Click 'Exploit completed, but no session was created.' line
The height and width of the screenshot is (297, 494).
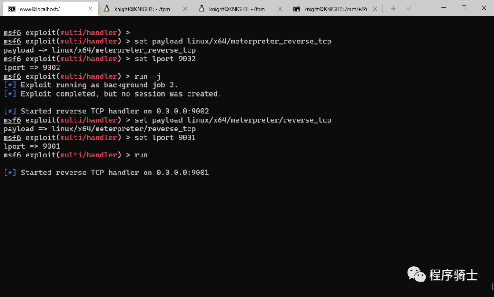pos(113,94)
